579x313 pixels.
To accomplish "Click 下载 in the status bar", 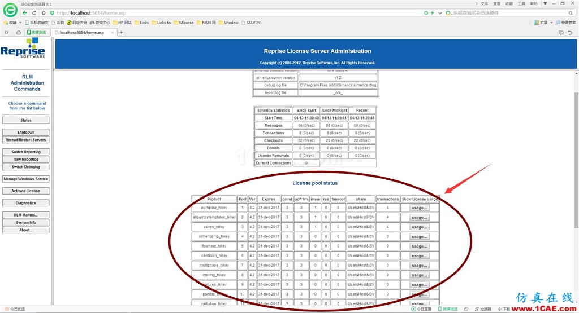I will (x=504, y=309).
